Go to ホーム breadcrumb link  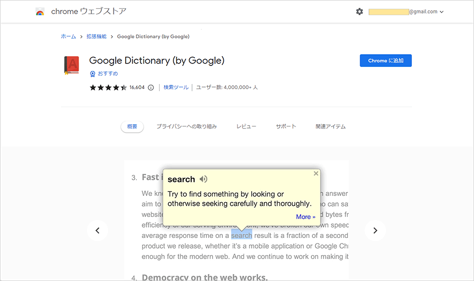[x=68, y=36]
